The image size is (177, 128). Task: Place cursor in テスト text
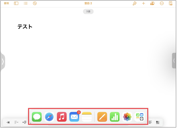point(25,26)
